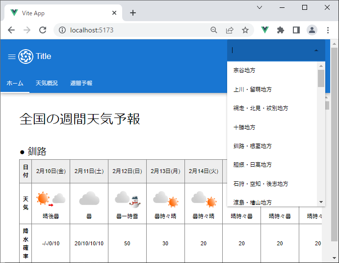Click cloudy-sunny weather icon for 2月14日
Image resolution: width=339 pixels, height=263 pixels.
pyautogui.click(x=204, y=199)
